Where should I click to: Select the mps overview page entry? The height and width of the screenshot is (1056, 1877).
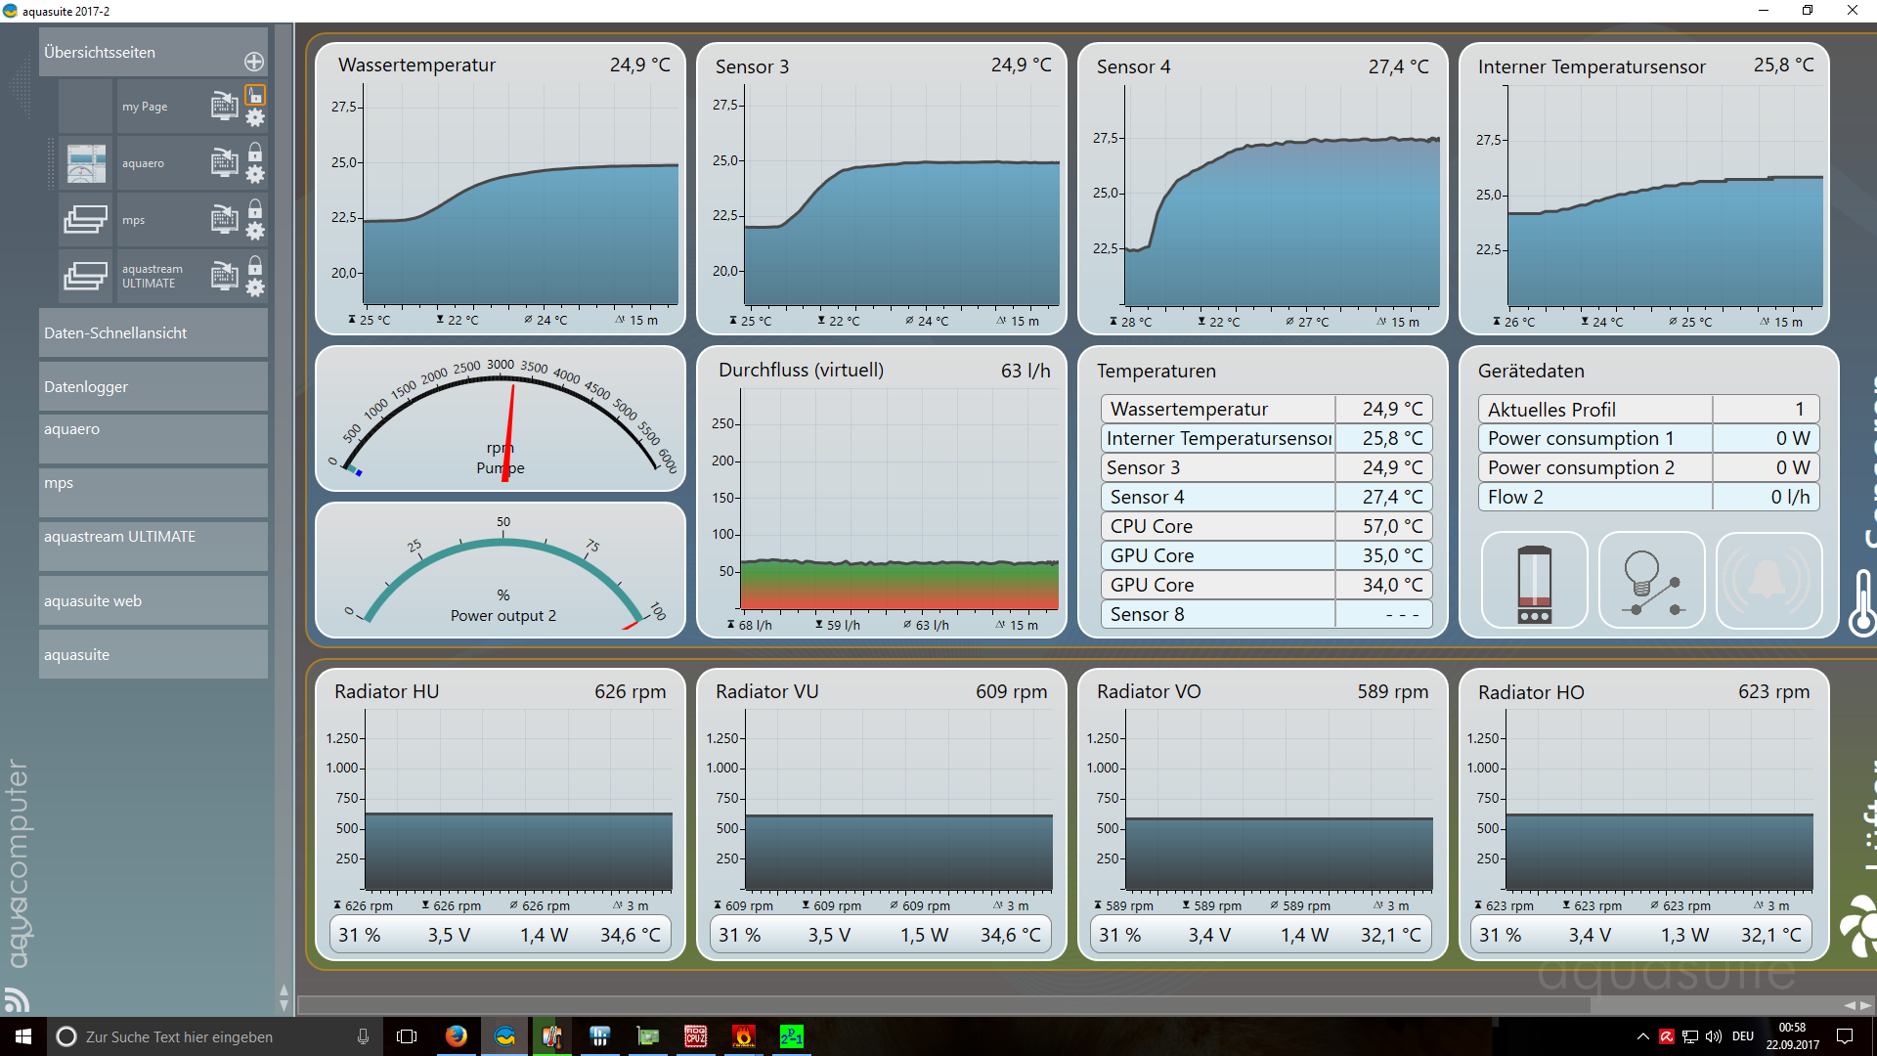pyautogui.click(x=133, y=220)
